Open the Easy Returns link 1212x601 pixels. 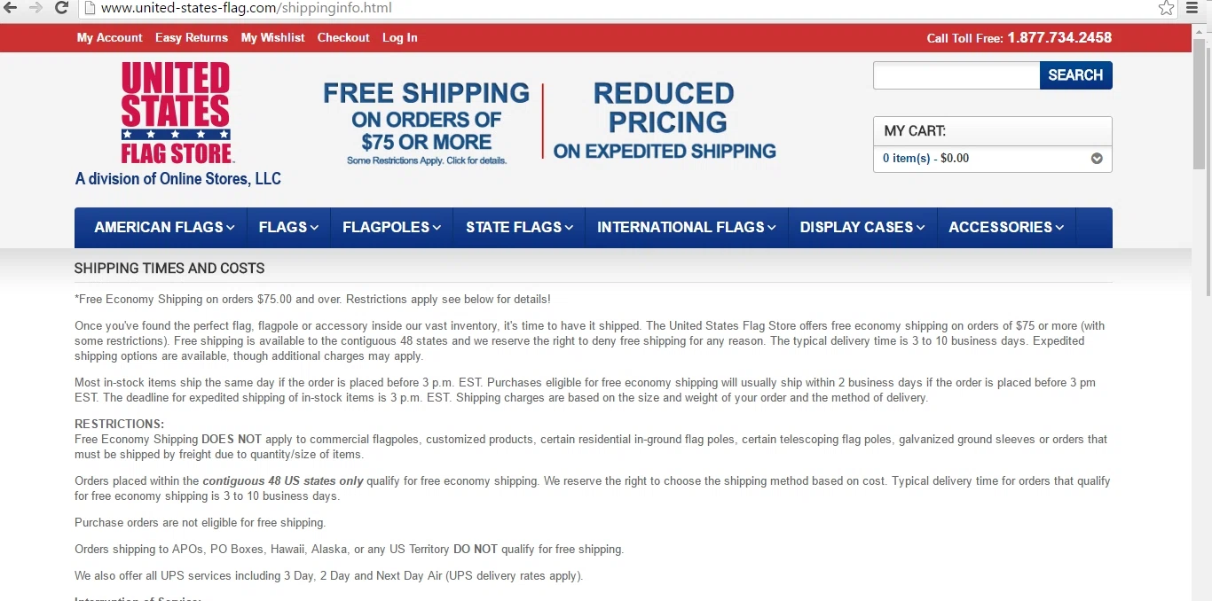pos(192,37)
